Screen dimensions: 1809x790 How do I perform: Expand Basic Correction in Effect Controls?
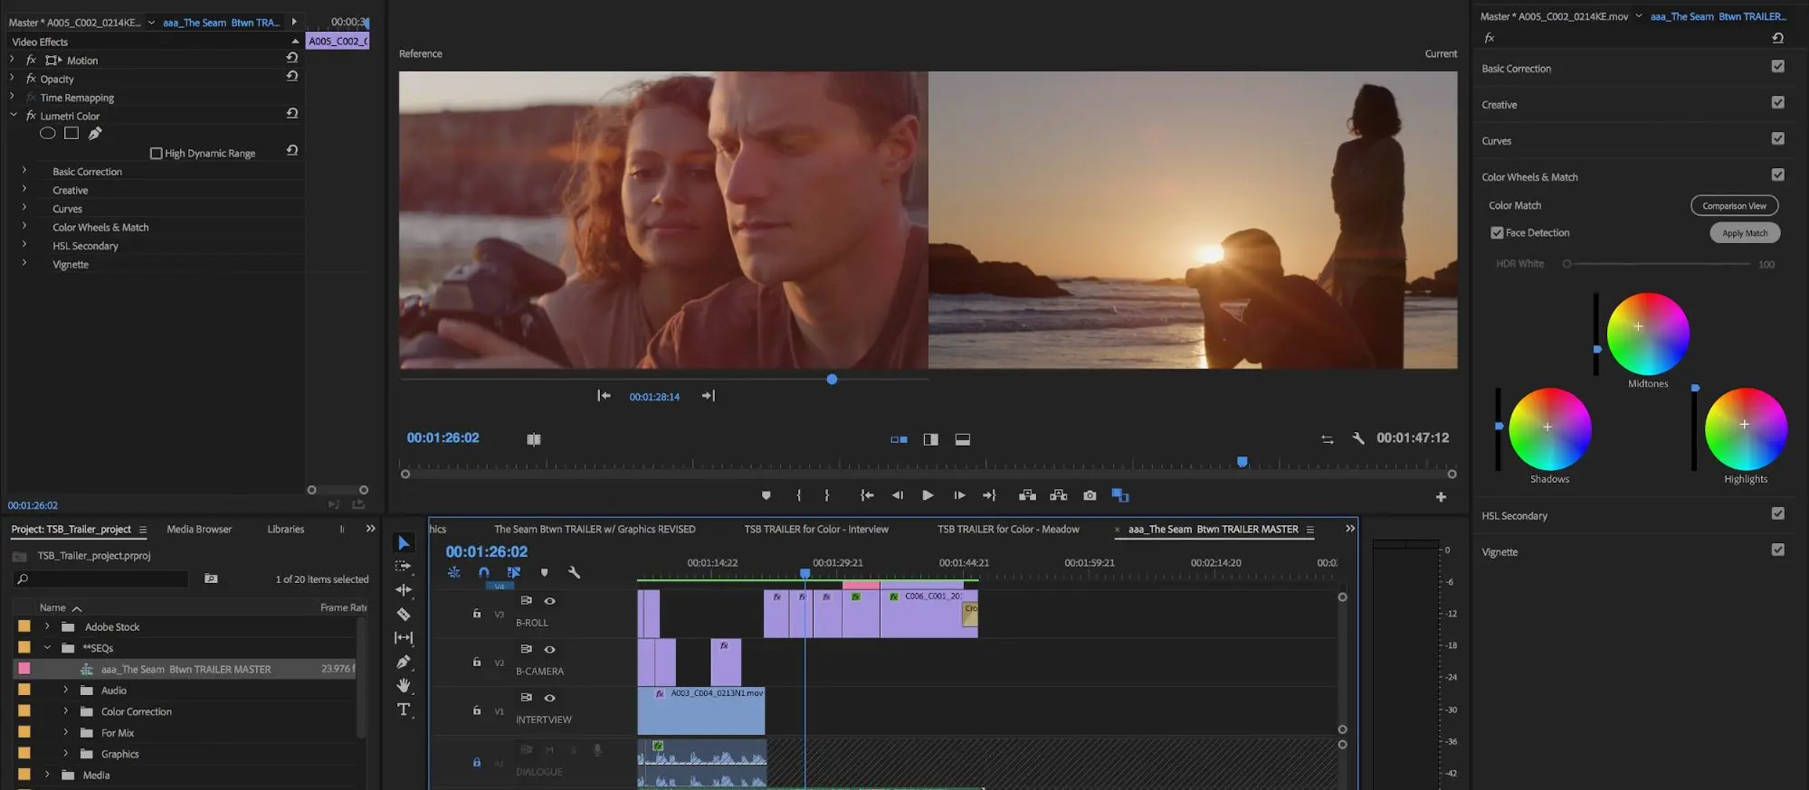pos(24,170)
